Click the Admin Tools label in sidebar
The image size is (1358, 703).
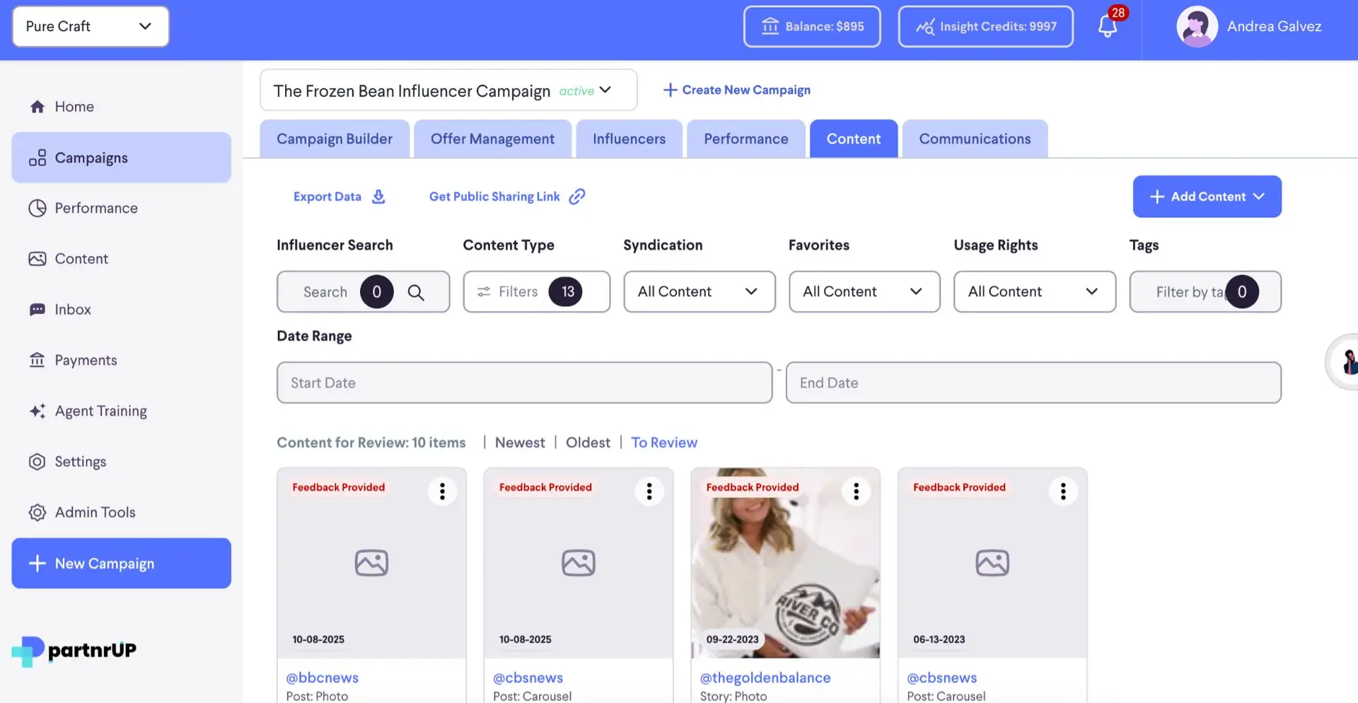(x=95, y=512)
